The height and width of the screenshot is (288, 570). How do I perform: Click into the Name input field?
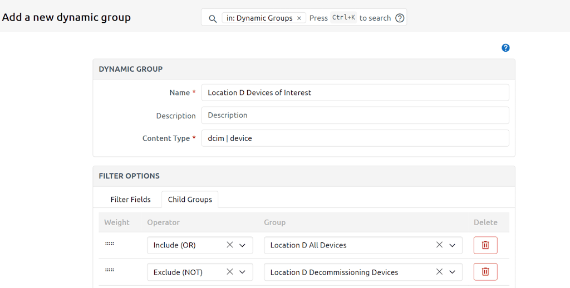(x=355, y=93)
